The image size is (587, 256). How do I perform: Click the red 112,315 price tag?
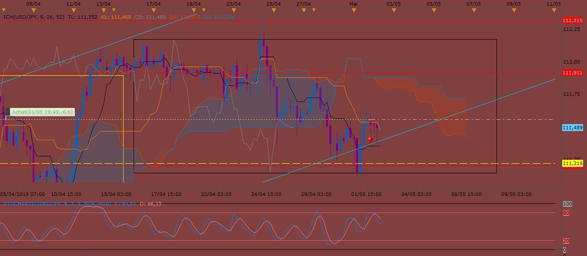[x=573, y=20]
